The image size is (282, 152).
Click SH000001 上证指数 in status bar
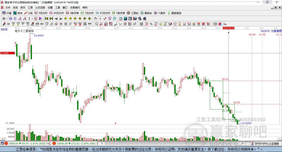tap(267, 143)
